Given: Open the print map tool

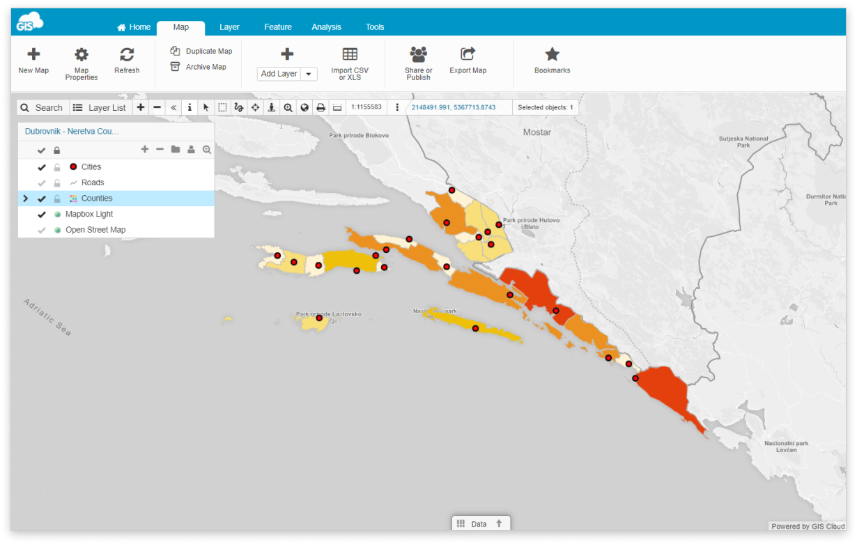Looking at the screenshot, I should (x=320, y=107).
